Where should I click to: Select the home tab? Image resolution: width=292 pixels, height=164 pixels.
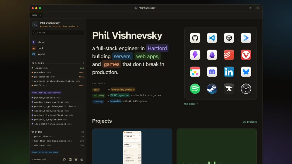click(34, 15)
